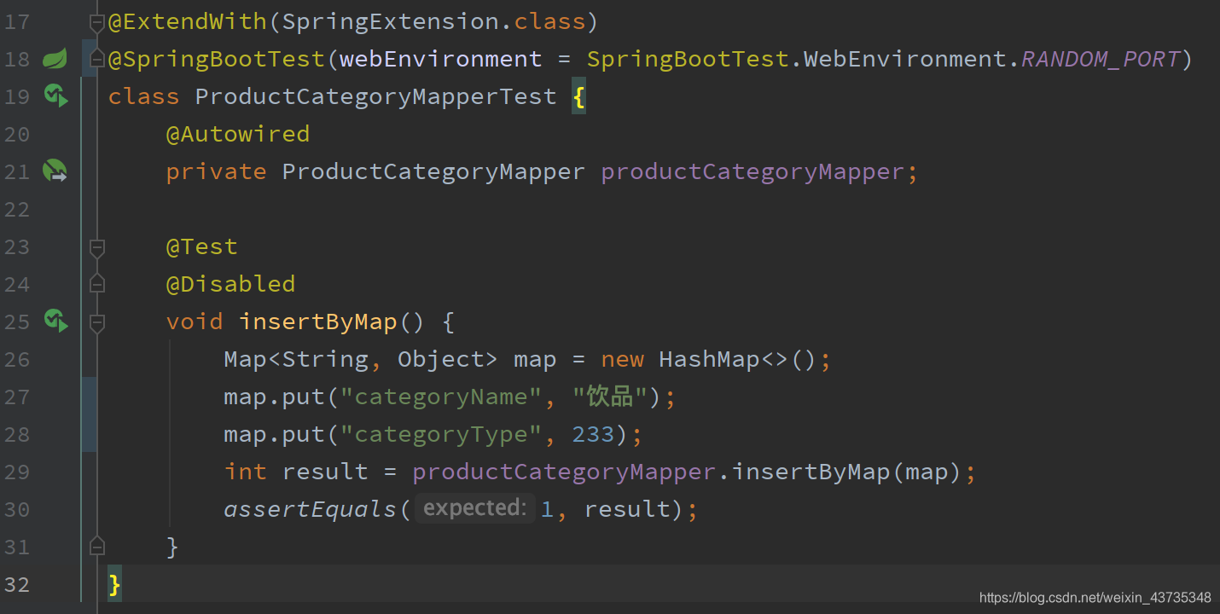
Task: Click the closing brace on line 32
Action: 114,584
